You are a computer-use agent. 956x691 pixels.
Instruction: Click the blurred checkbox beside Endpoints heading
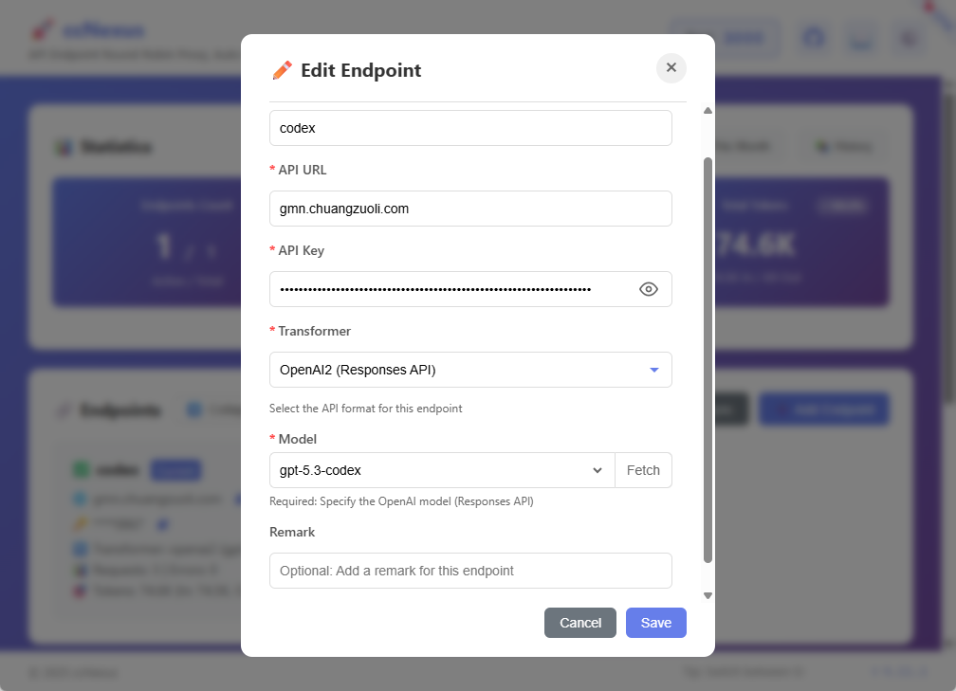pyautogui.click(x=194, y=410)
